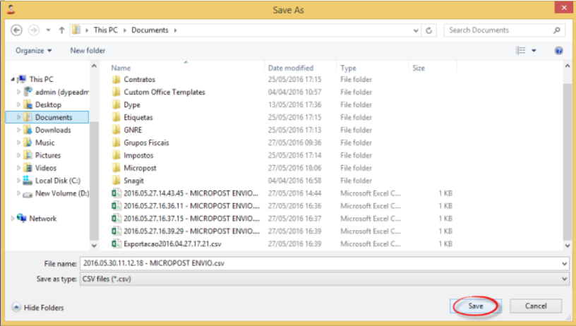Select the Impostos folder icon

pos(116,155)
